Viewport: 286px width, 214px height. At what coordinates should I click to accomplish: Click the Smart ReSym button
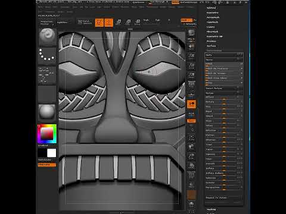(224, 88)
